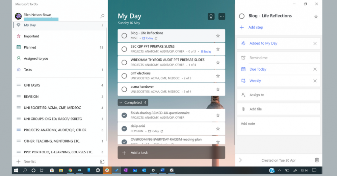Select My Day in the sidebar
The image size is (337, 176).
pos(60,25)
